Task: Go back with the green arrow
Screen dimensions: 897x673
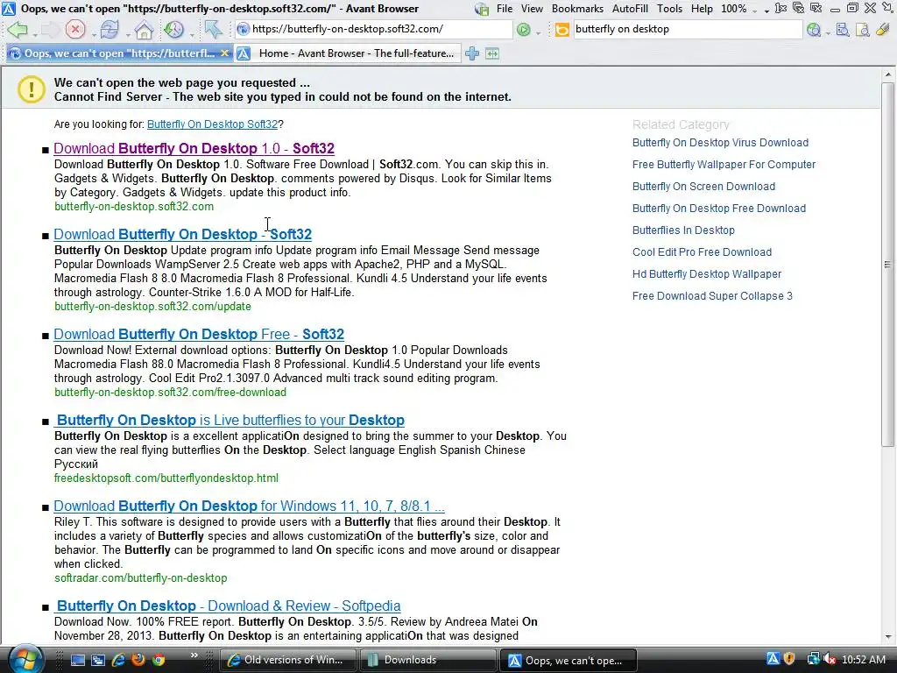Action: pos(18,29)
